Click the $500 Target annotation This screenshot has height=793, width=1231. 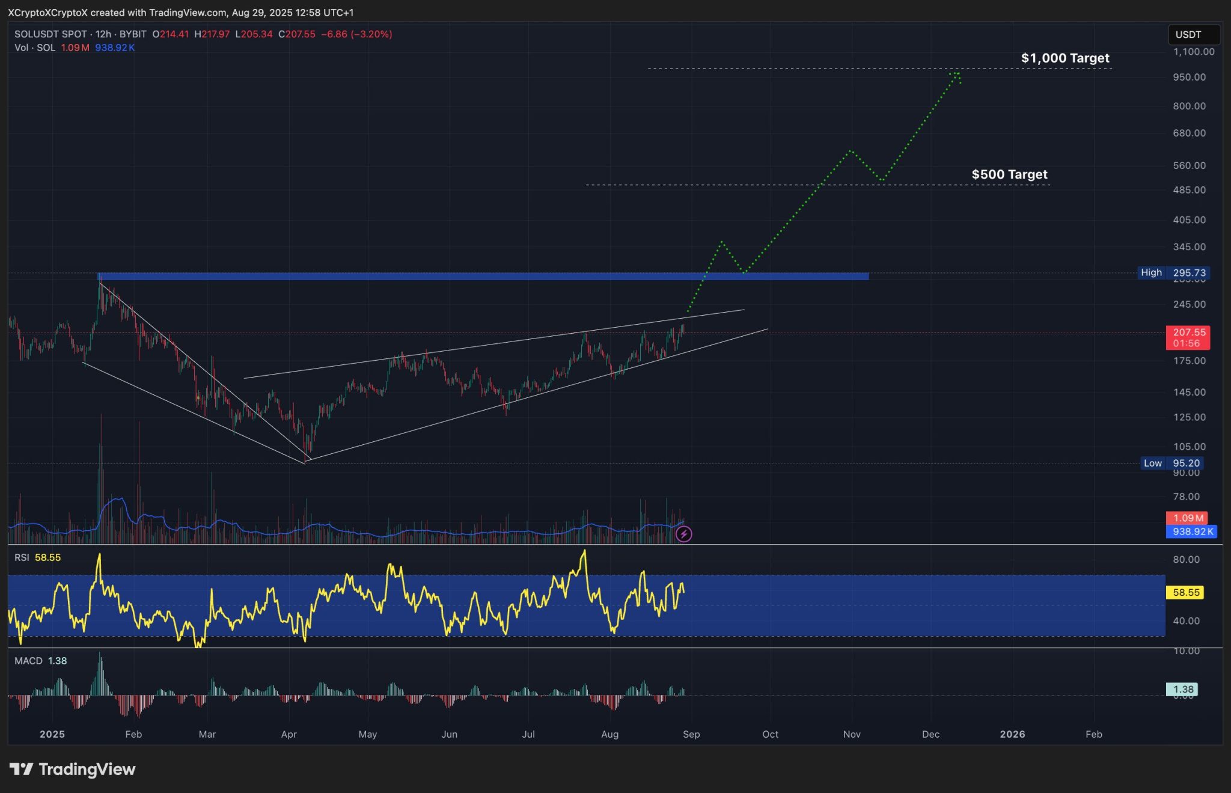pos(1009,174)
